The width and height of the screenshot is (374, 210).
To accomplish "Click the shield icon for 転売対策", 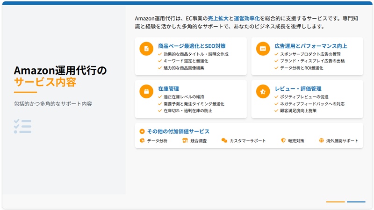I will pos(283,141).
